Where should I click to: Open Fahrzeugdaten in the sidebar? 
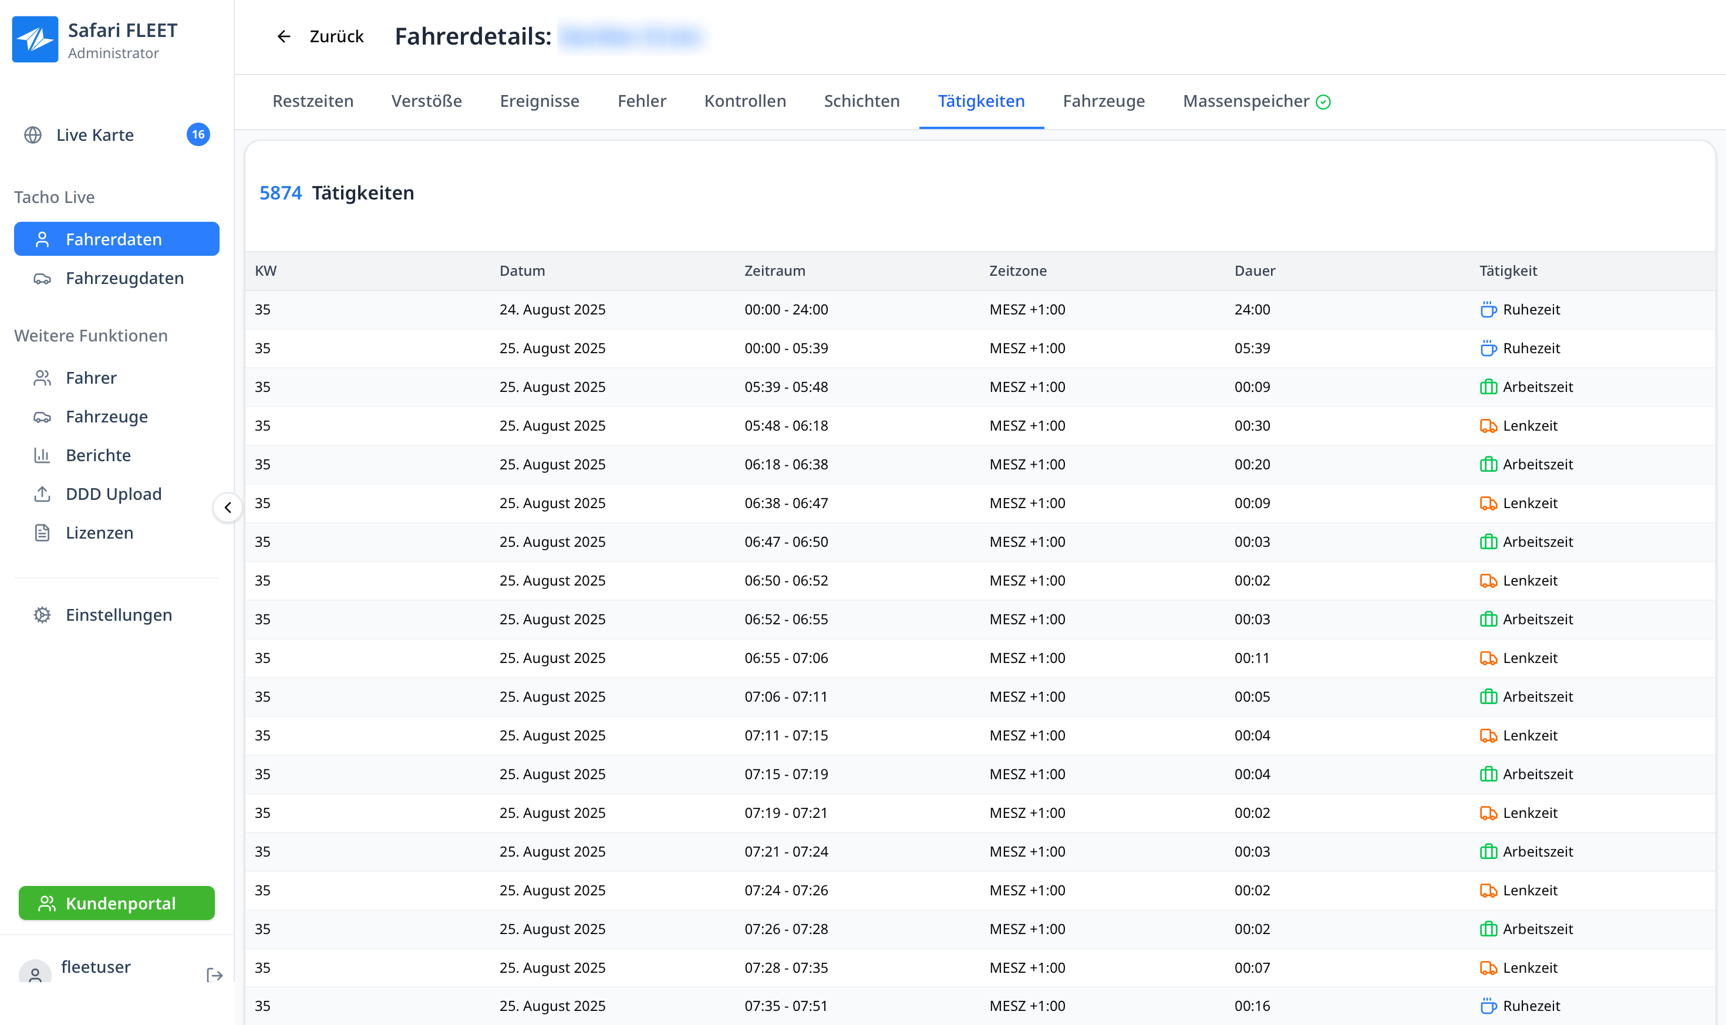point(124,278)
